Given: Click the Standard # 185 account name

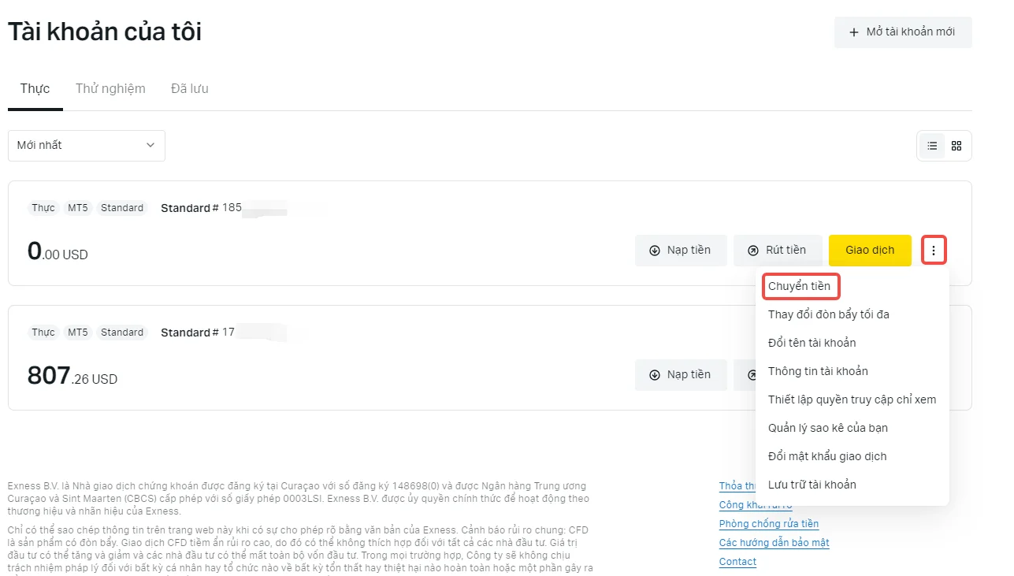Looking at the screenshot, I should click(201, 208).
